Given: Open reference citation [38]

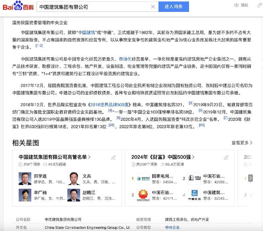Looking at the screenshot, I should 111,125.
